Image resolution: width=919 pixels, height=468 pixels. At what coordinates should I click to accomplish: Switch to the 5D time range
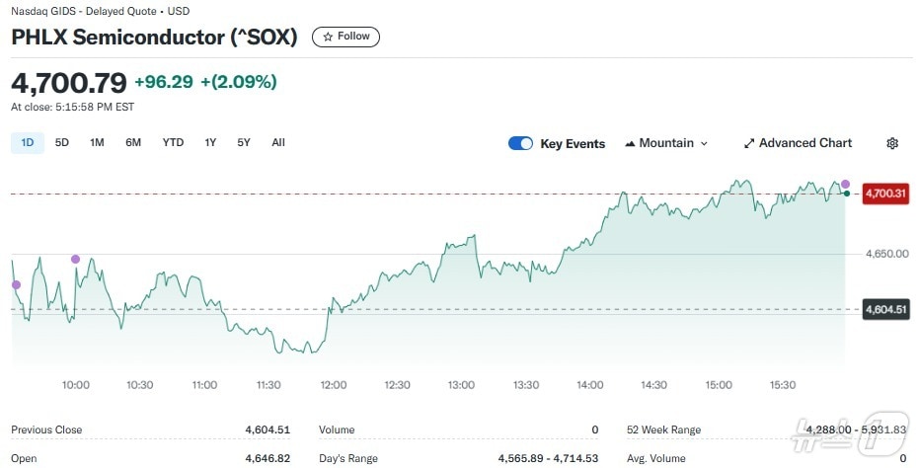coord(62,142)
